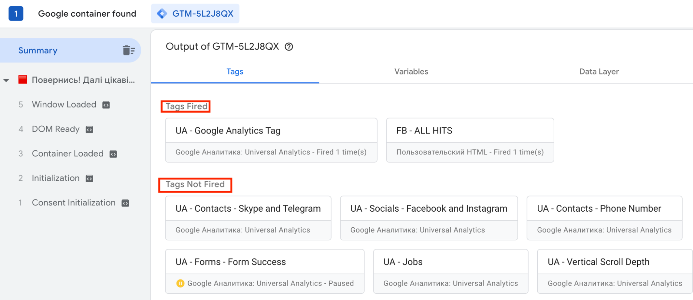The height and width of the screenshot is (300, 693).
Task: Switch to the Data Layer tab
Action: tap(599, 72)
